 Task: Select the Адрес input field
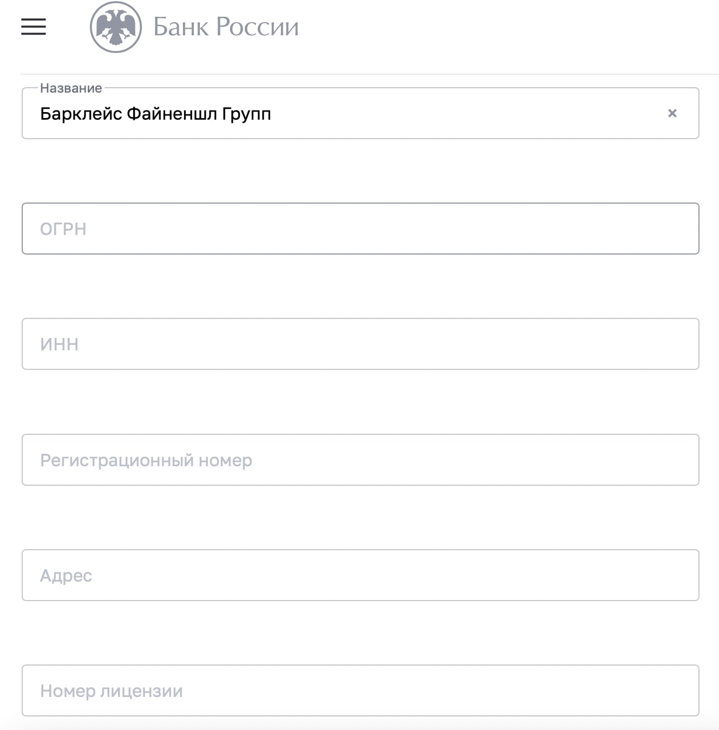point(361,575)
